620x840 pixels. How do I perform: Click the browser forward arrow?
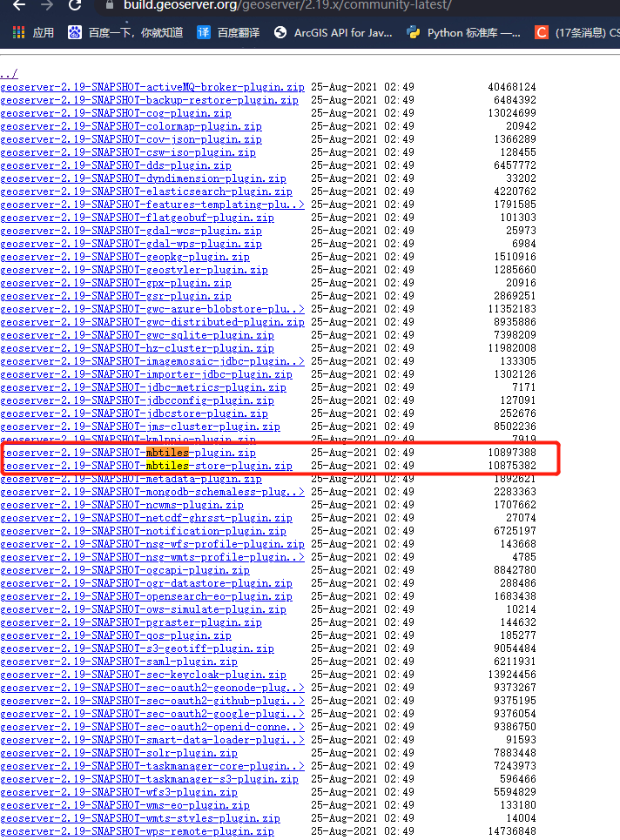pos(47,5)
